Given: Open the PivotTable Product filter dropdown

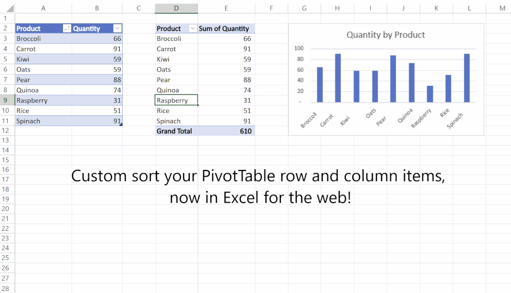Looking at the screenshot, I should (x=193, y=29).
